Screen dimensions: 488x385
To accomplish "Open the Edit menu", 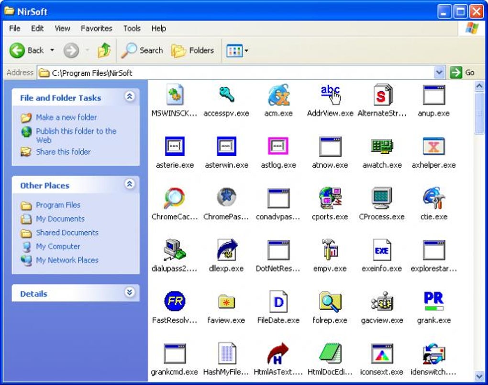I will click(37, 28).
